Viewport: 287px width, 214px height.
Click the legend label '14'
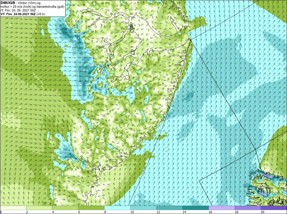tap(184, 212)
